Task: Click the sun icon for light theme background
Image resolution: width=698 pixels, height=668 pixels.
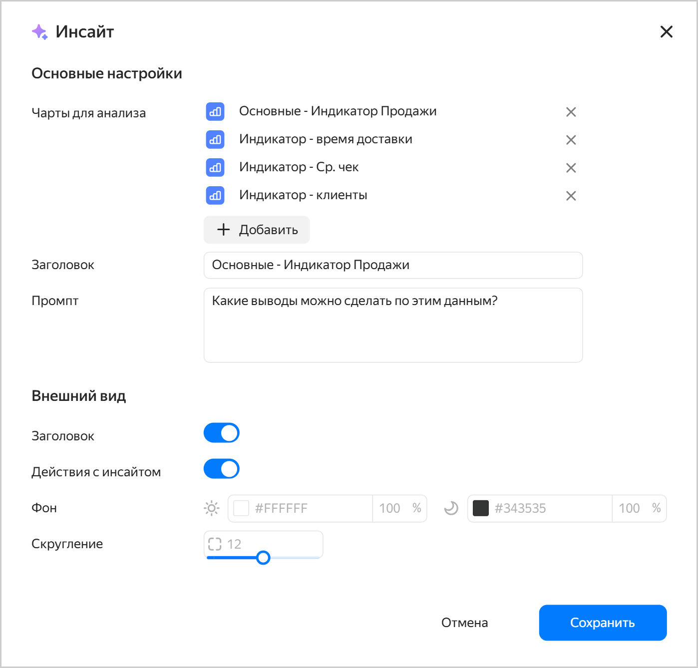Action: [212, 508]
